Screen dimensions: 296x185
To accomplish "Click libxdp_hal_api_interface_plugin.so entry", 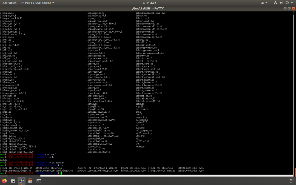I will point(96,168).
